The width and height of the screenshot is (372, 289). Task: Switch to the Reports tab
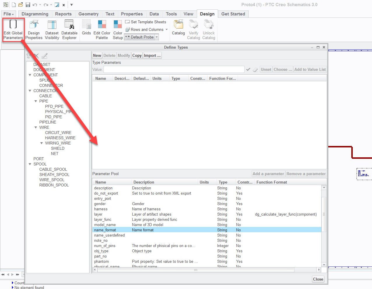coord(63,14)
